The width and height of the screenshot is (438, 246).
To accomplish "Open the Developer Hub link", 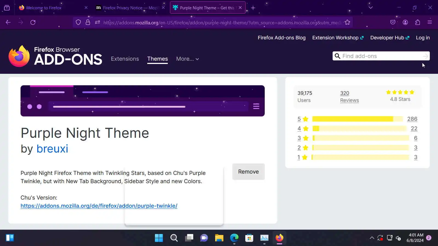I will 390,38.
